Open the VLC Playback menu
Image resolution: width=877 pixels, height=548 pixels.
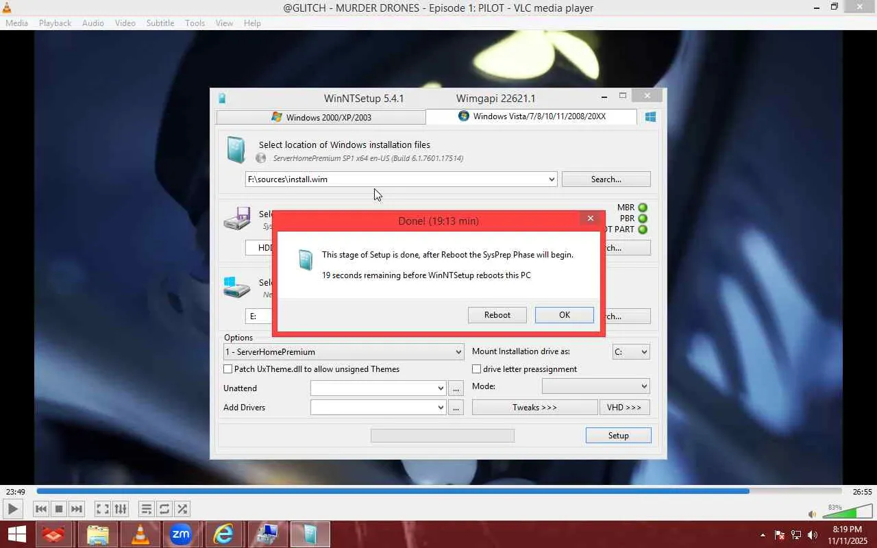(x=55, y=23)
